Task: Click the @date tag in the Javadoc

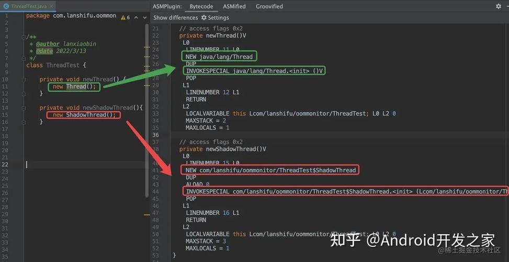Action: point(44,51)
